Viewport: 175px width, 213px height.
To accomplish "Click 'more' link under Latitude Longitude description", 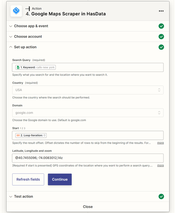I will point(161,165).
